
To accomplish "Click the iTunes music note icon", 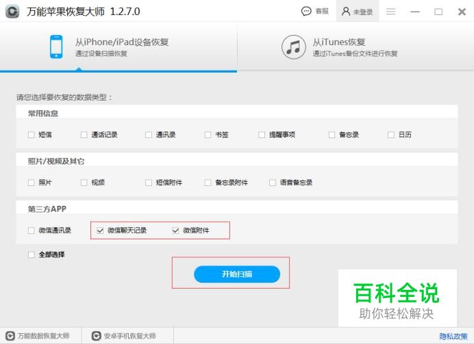I will 293,47.
